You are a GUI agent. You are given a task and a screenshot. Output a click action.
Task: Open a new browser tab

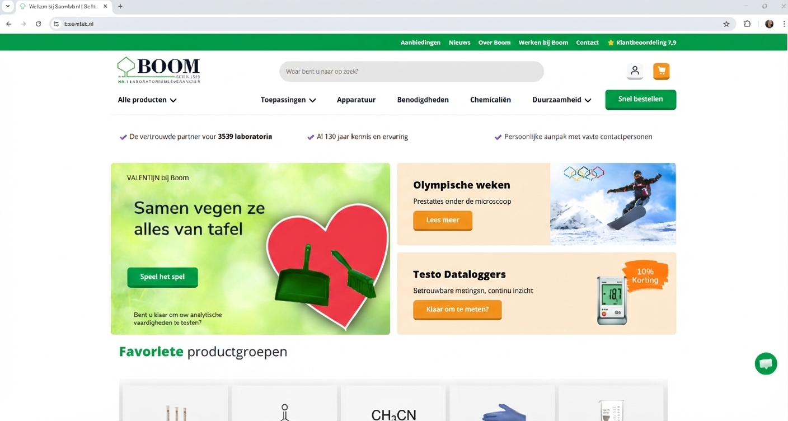[120, 7]
